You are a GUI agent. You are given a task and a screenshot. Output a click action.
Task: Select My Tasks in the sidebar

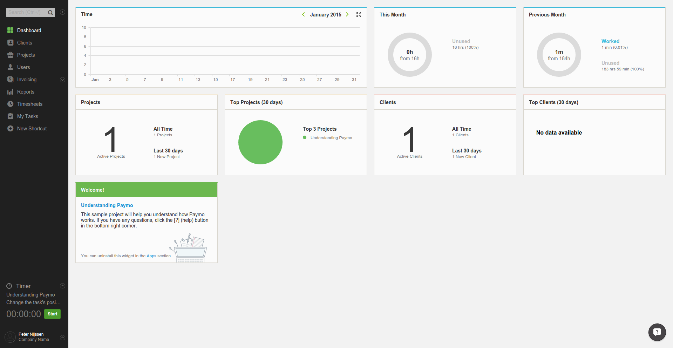click(x=27, y=116)
